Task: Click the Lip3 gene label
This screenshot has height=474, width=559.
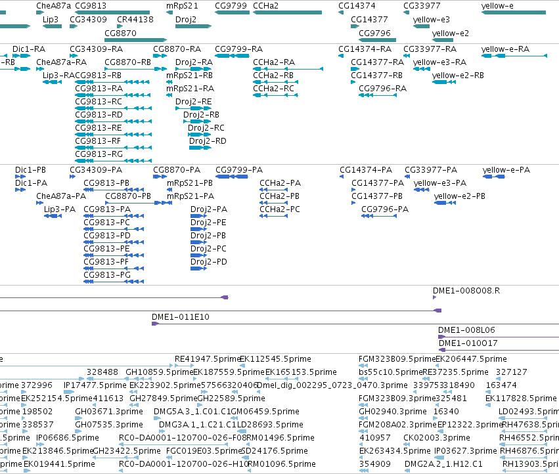Action: pos(51,19)
